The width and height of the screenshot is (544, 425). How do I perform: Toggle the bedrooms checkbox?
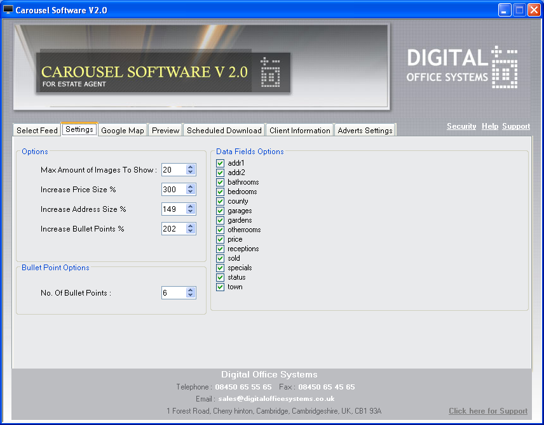click(x=220, y=192)
